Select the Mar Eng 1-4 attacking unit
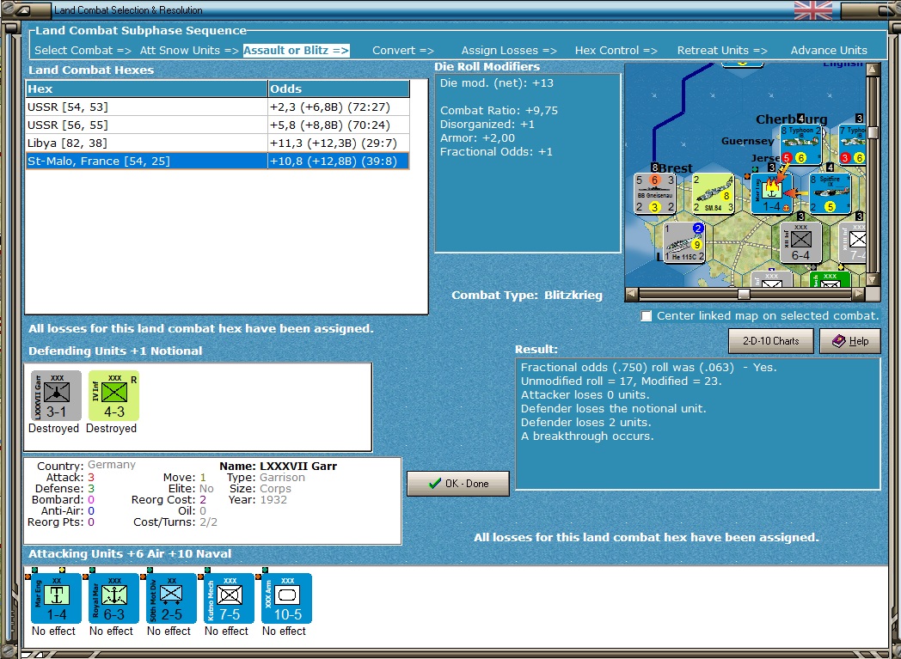The height and width of the screenshot is (659, 901). (x=56, y=599)
